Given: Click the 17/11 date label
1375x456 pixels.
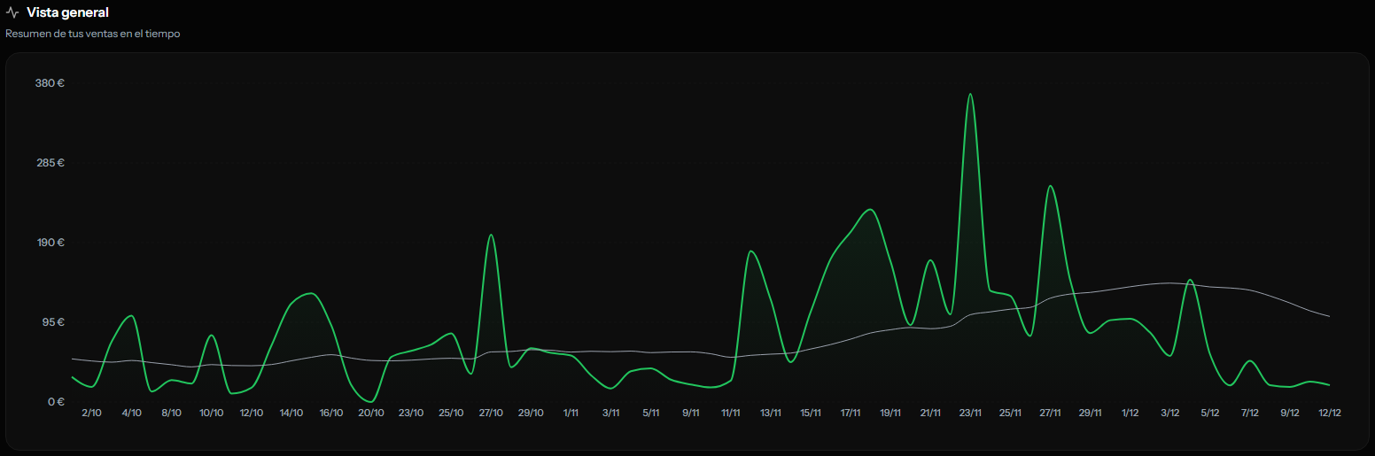Looking at the screenshot, I should [x=851, y=413].
